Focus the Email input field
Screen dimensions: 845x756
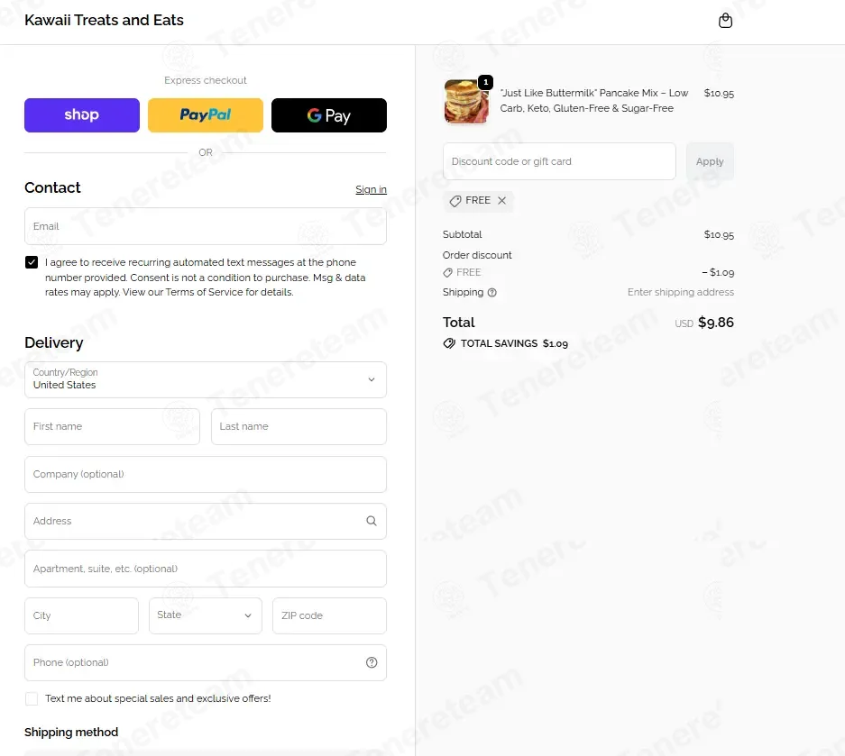pyautogui.click(x=206, y=226)
